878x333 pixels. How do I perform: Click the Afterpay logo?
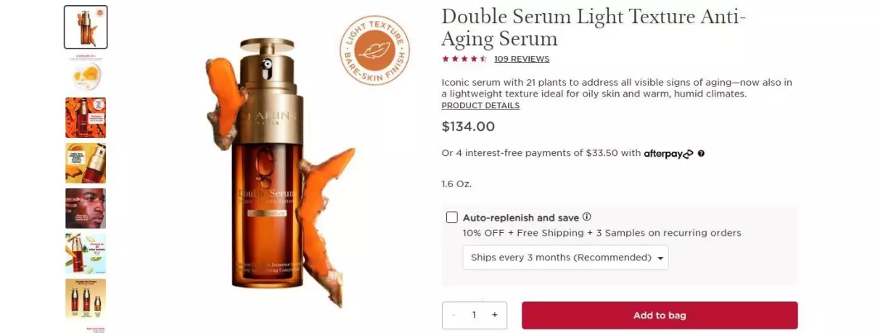pyautogui.click(x=668, y=154)
